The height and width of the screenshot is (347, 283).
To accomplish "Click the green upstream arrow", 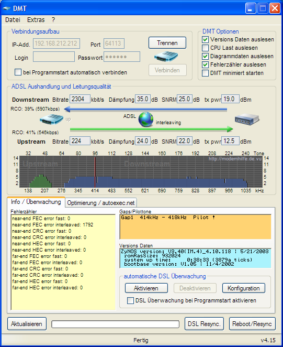I will point(152,129).
